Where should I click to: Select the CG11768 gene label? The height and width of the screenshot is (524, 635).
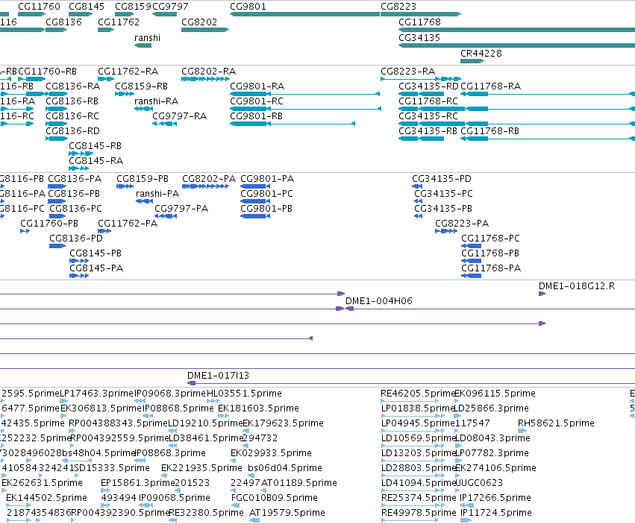(419, 22)
